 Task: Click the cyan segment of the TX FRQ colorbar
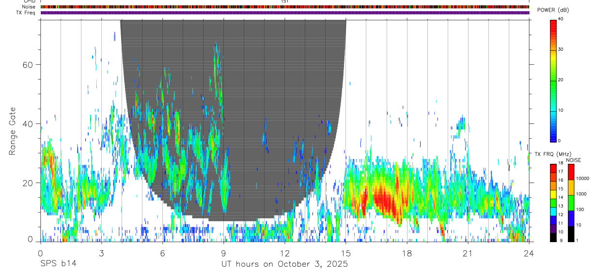pos(553,211)
